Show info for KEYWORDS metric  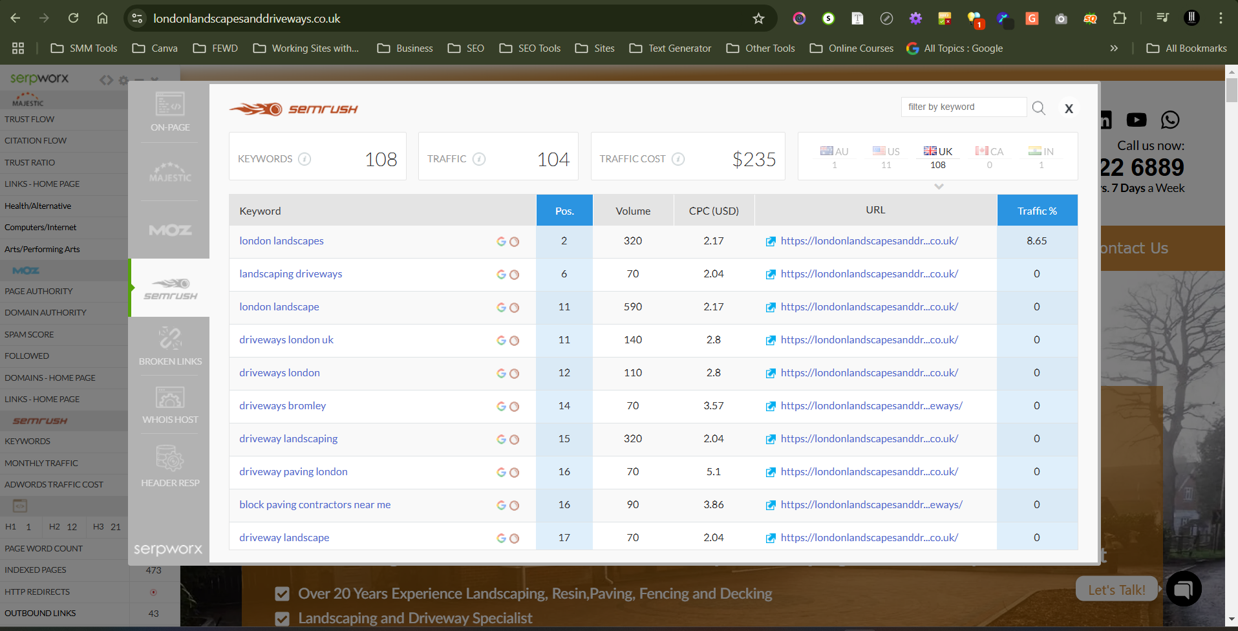(304, 159)
